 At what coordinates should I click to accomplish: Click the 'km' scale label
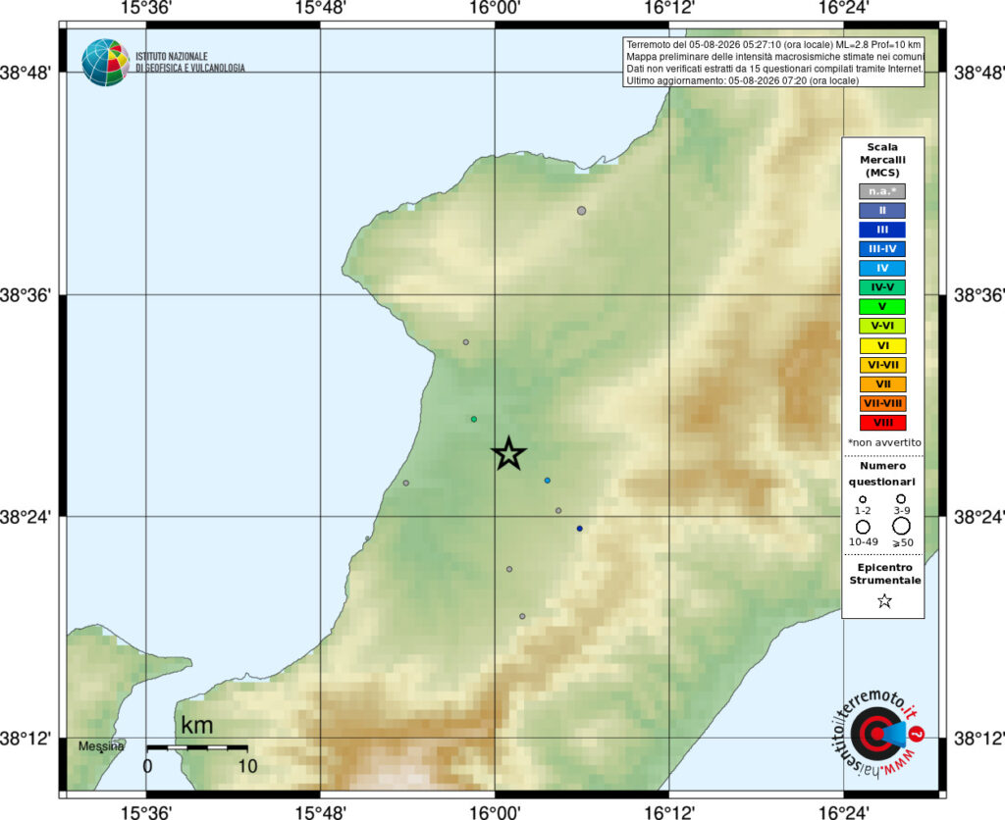tap(196, 725)
